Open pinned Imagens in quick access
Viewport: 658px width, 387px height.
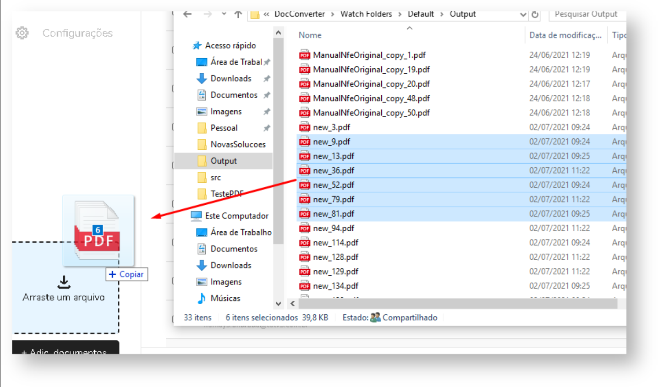[x=219, y=111]
